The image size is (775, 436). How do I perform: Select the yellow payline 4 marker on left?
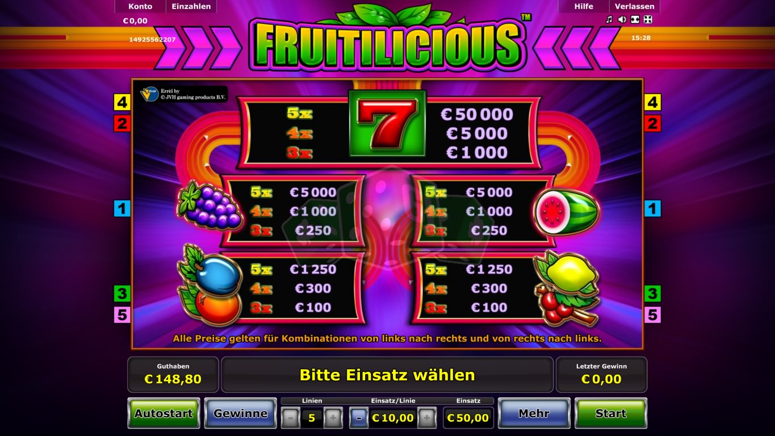click(122, 102)
